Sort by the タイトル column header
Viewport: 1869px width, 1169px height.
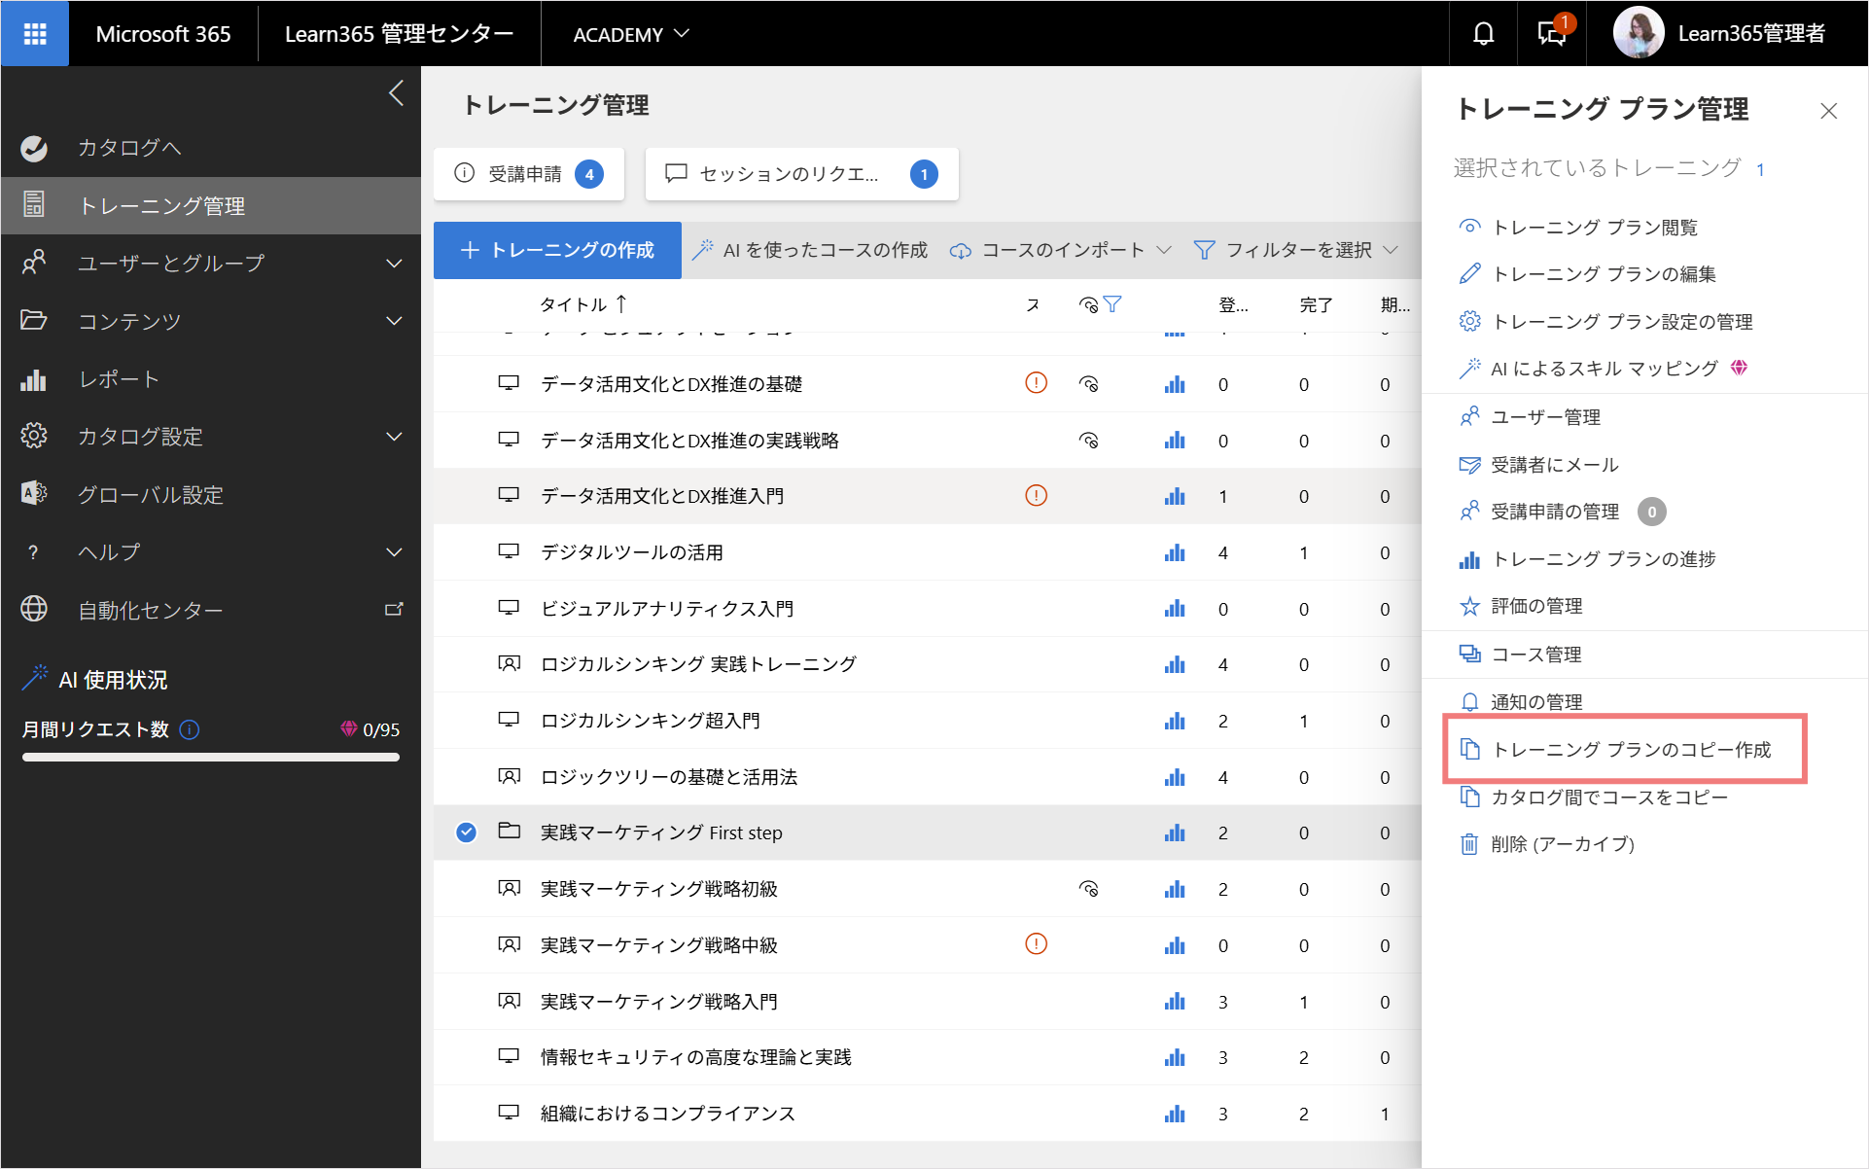(583, 304)
